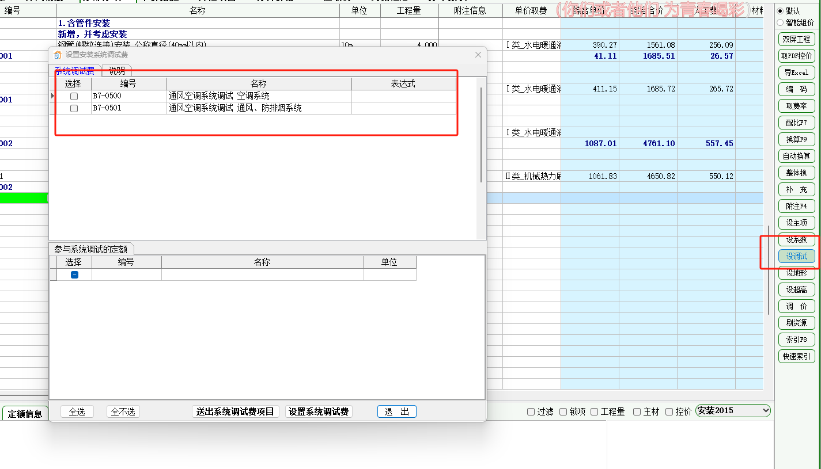Select the 参与系统调试的定额 tab
The image size is (821, 469).
[92, 249]
